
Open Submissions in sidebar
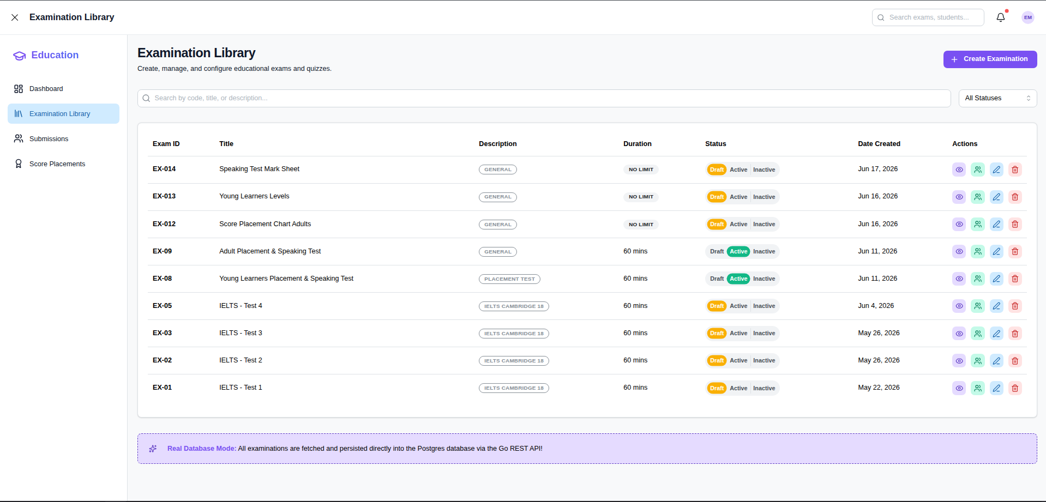63,139
